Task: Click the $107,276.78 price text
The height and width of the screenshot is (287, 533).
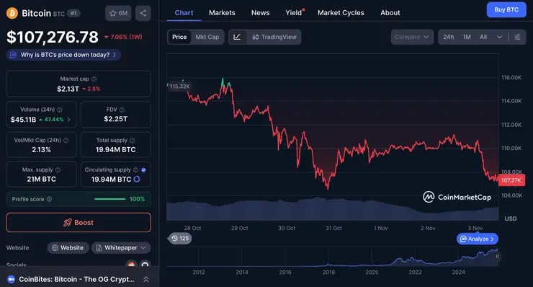Action: click(x=53, y=37)
